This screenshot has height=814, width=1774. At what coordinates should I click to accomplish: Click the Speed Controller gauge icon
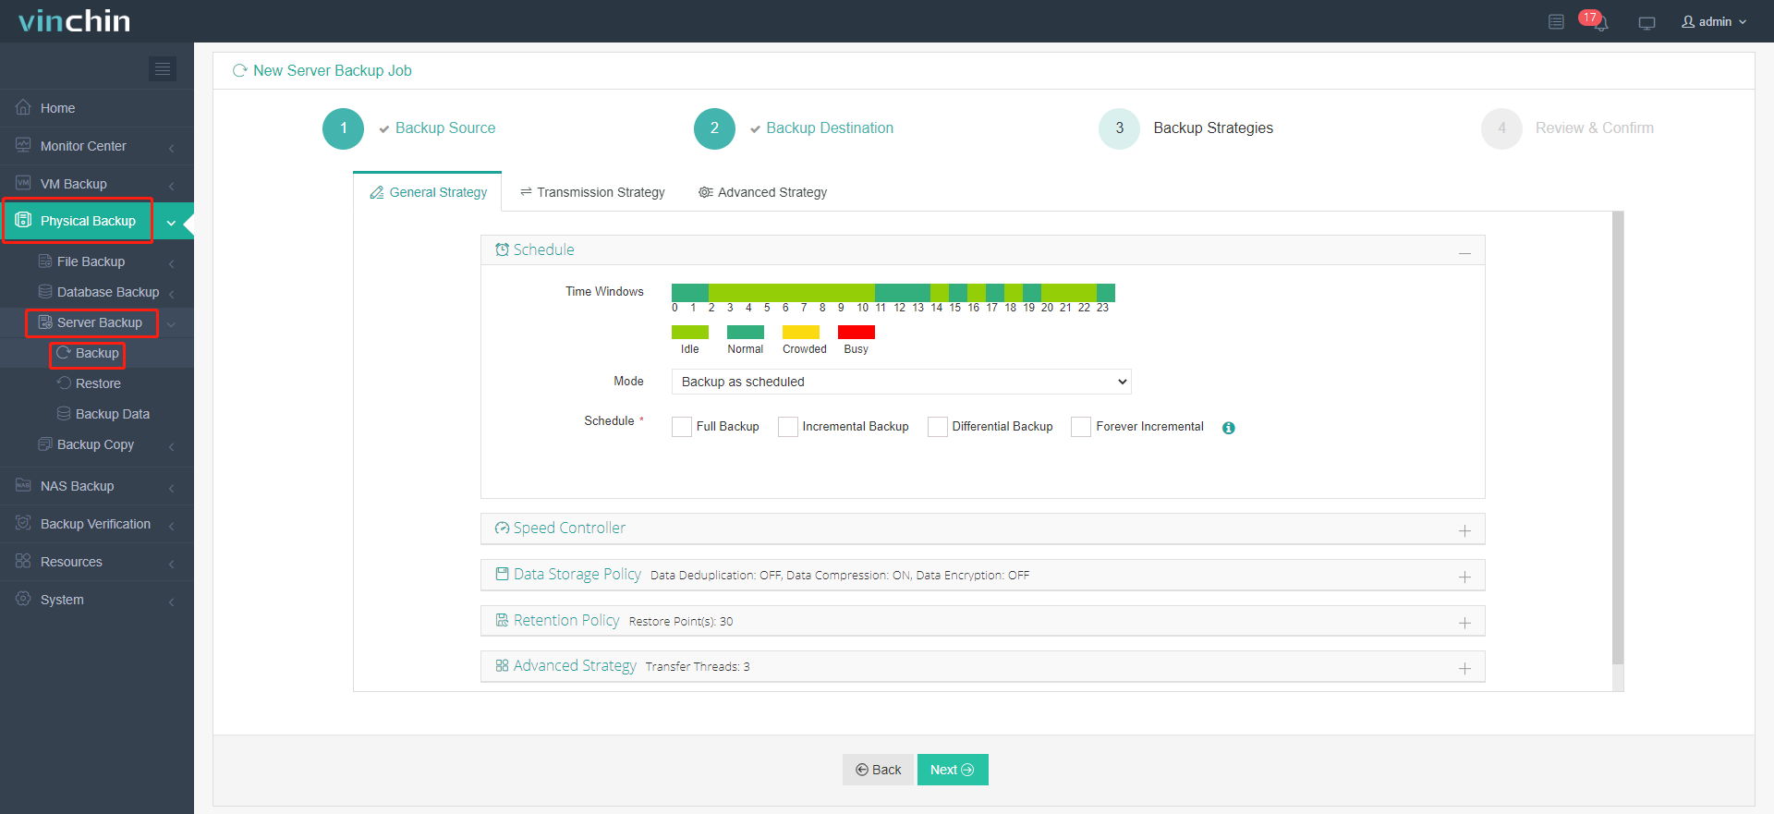(x=502, y=528)
